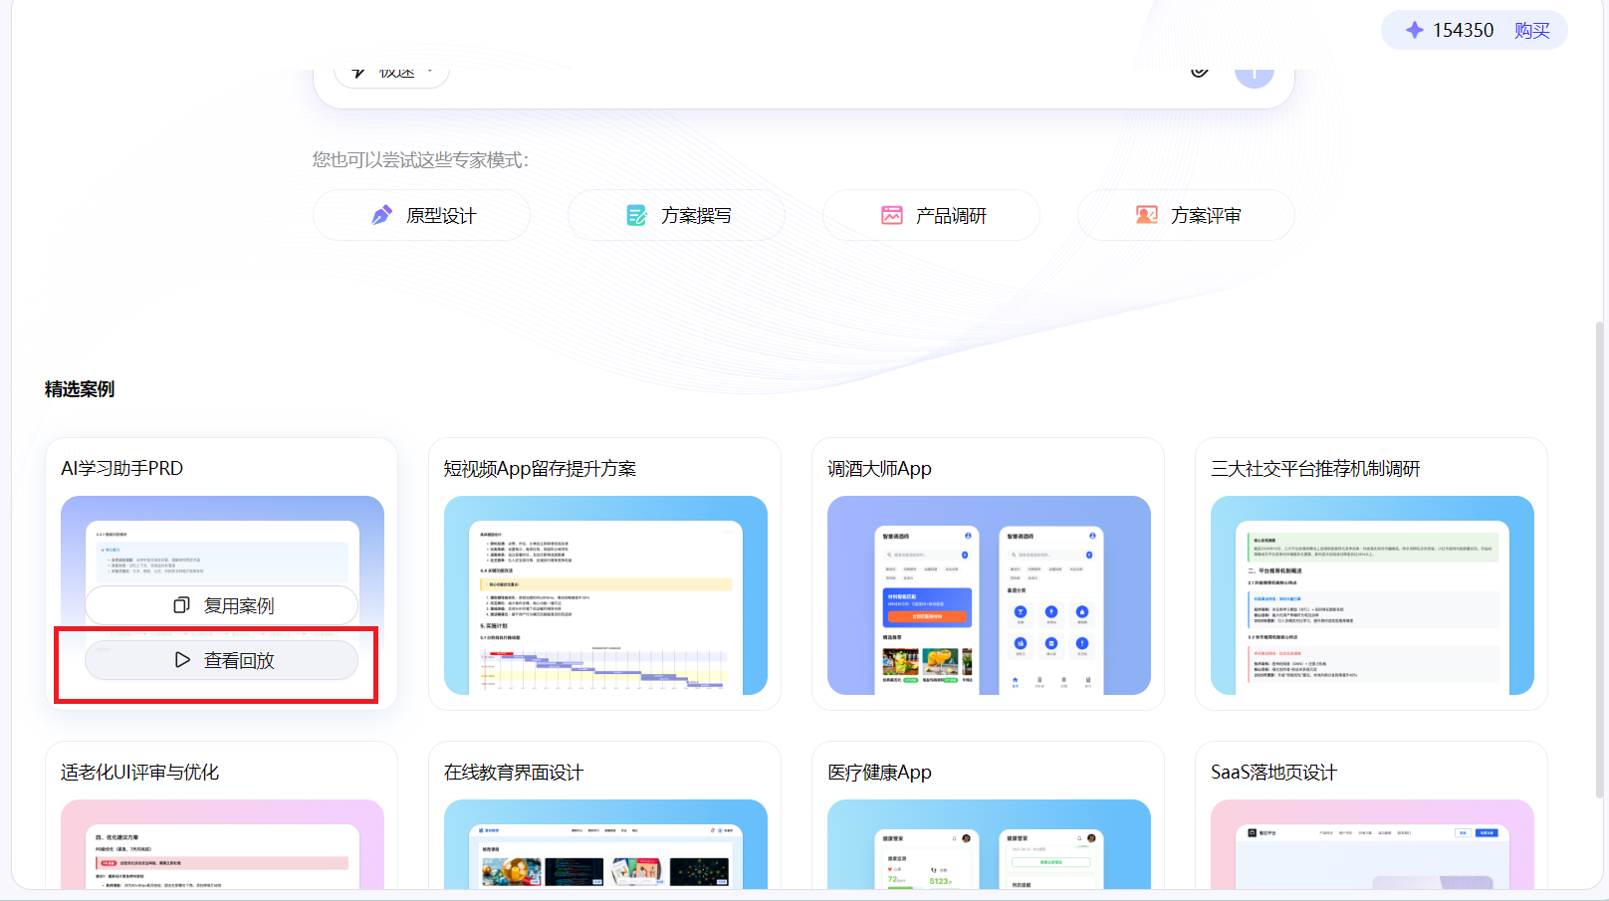1609x901 pixels.
Task: Click the 短视频App留存提升方案 title text
Action: click(540, 468)
